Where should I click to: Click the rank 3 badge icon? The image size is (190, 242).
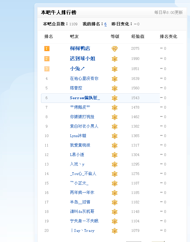(x=47, y=69)
